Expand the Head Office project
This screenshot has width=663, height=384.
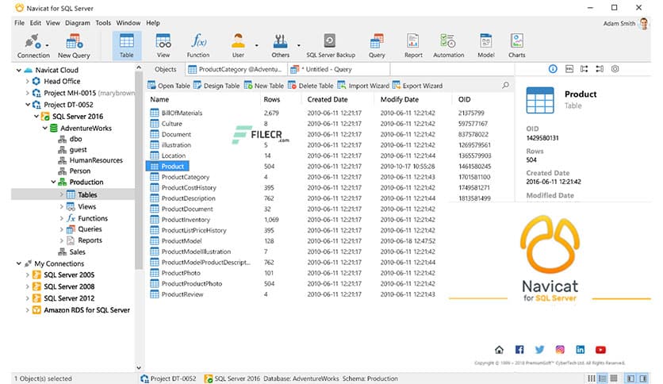point(28,81)
